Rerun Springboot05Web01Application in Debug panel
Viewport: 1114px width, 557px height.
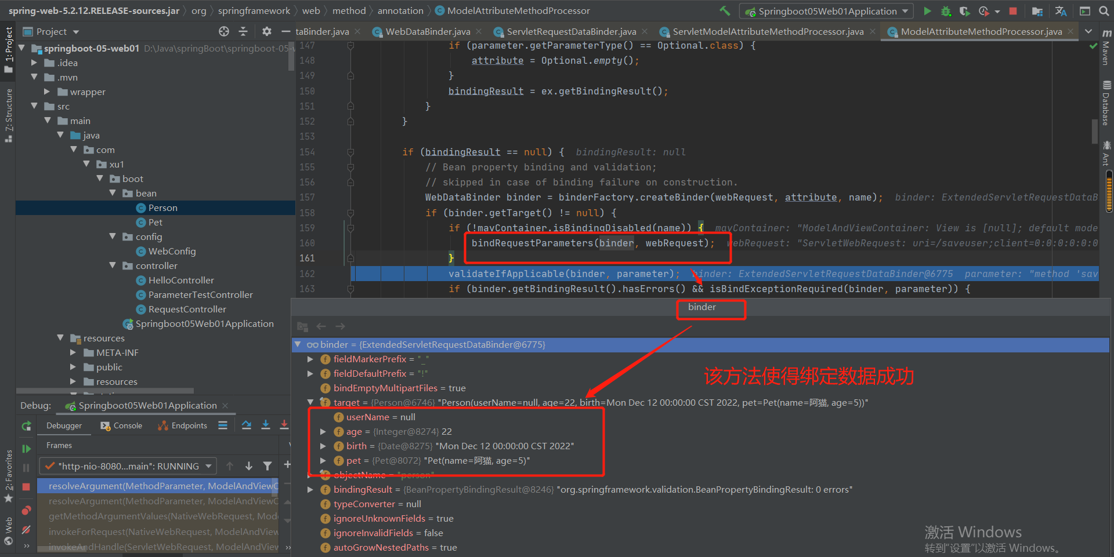(x=26, y=427)
